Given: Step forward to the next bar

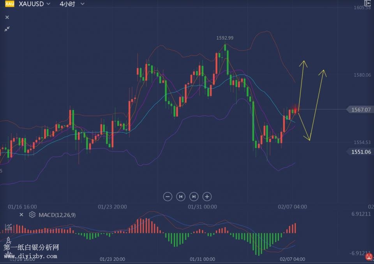Looking at the screenshot, I should pos(194,197).
